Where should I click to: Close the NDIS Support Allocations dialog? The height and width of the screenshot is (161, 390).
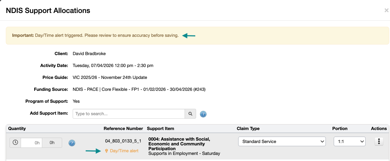click(386, 10)
